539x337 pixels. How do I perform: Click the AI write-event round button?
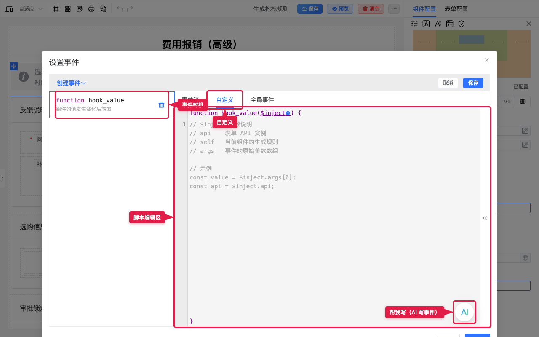pyautogui.click(x=464, y=312)
